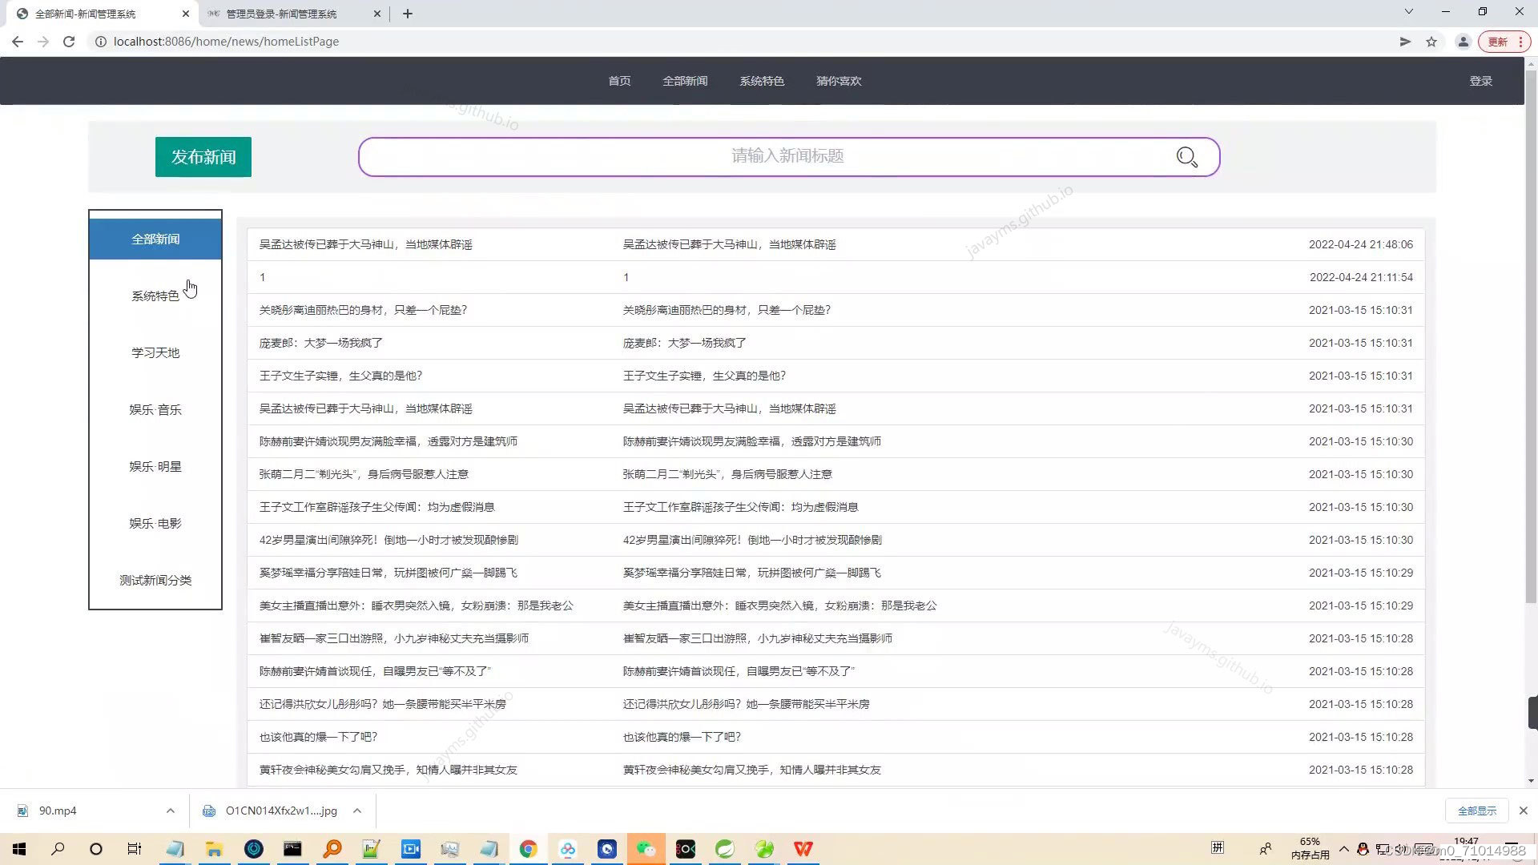Close the 全部新闻 browser tab
This screenshot has height=865, width=1538.
pyautogui.click(x=185, y=14)
